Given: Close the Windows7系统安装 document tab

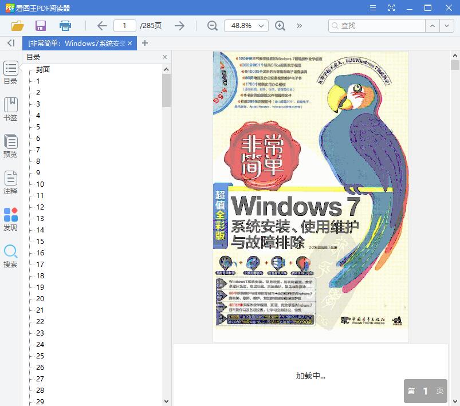Looking at the screenshot, I should [129, 44].
